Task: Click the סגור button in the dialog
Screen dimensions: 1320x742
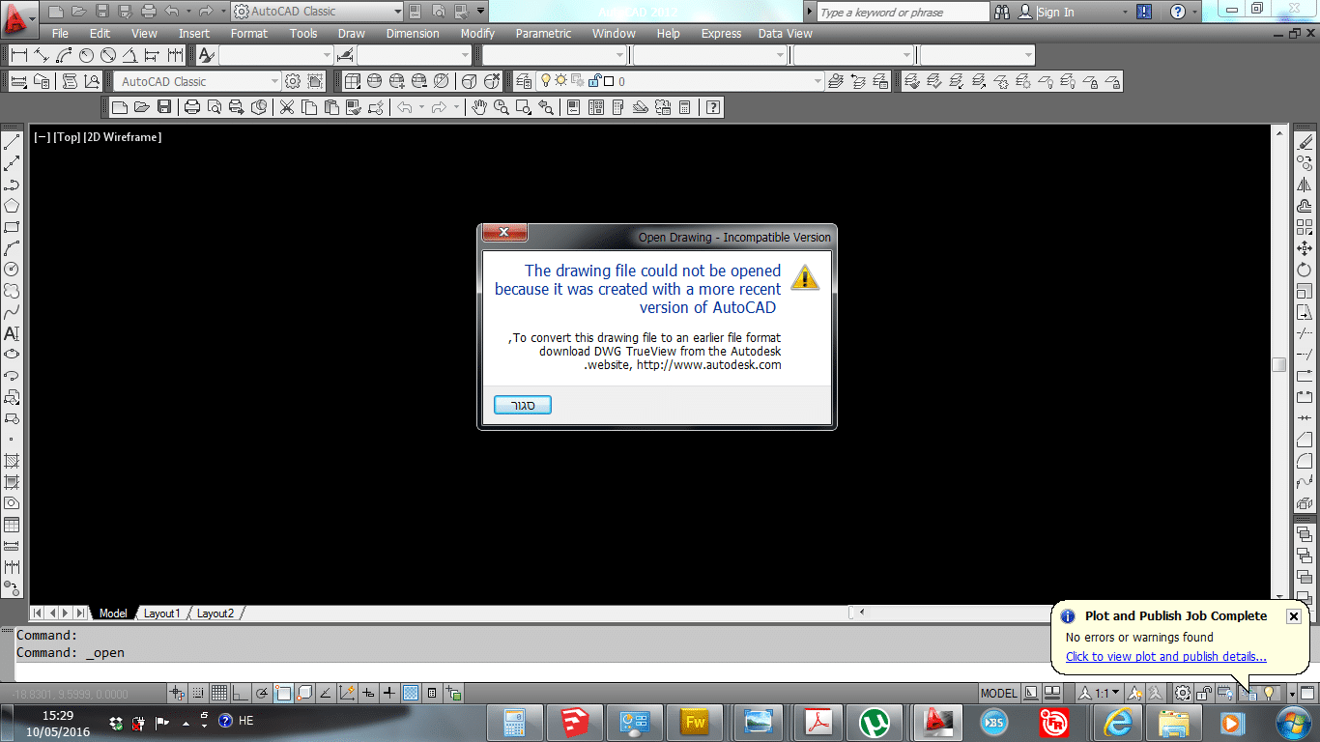Action: (523, 405)
